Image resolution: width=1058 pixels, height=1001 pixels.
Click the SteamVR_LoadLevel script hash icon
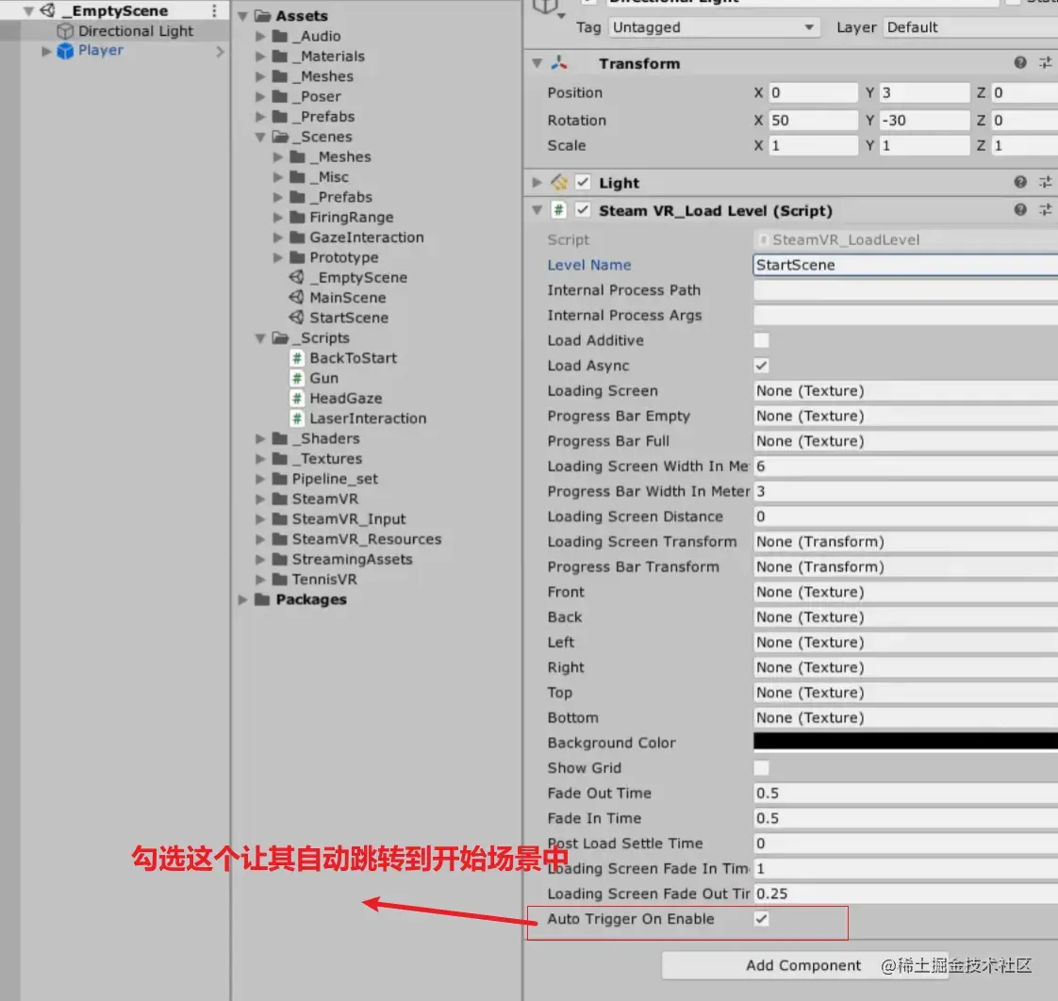[x=558, y=210]
